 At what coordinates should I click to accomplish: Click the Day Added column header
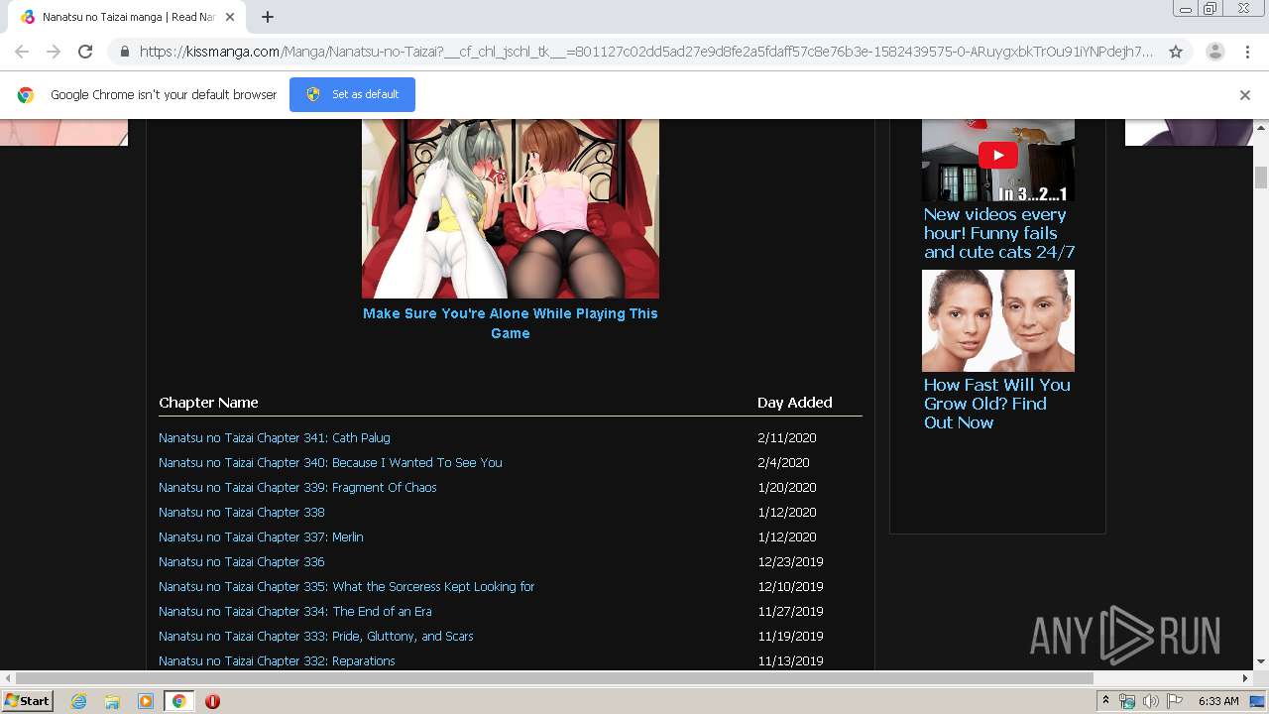tap(795, 403)
